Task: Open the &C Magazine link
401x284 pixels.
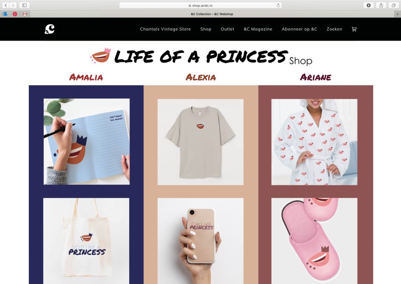Action: click(x=258, y=29)
